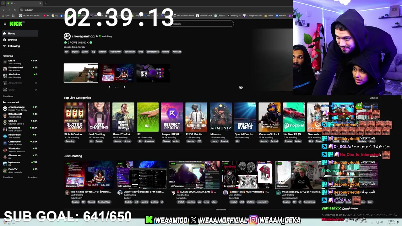Go to next featured stream arrow
The height and width of the screenshot is (226, 402).
click(x=124, y=87)
